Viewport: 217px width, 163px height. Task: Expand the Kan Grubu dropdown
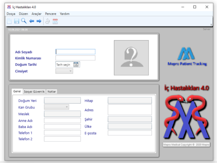coord(56,107)
